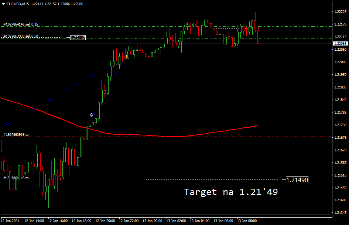349x225 pixels.
Task: Click the '13 Jan 08:00' time axis label
Action: click(x=247, y=221)
